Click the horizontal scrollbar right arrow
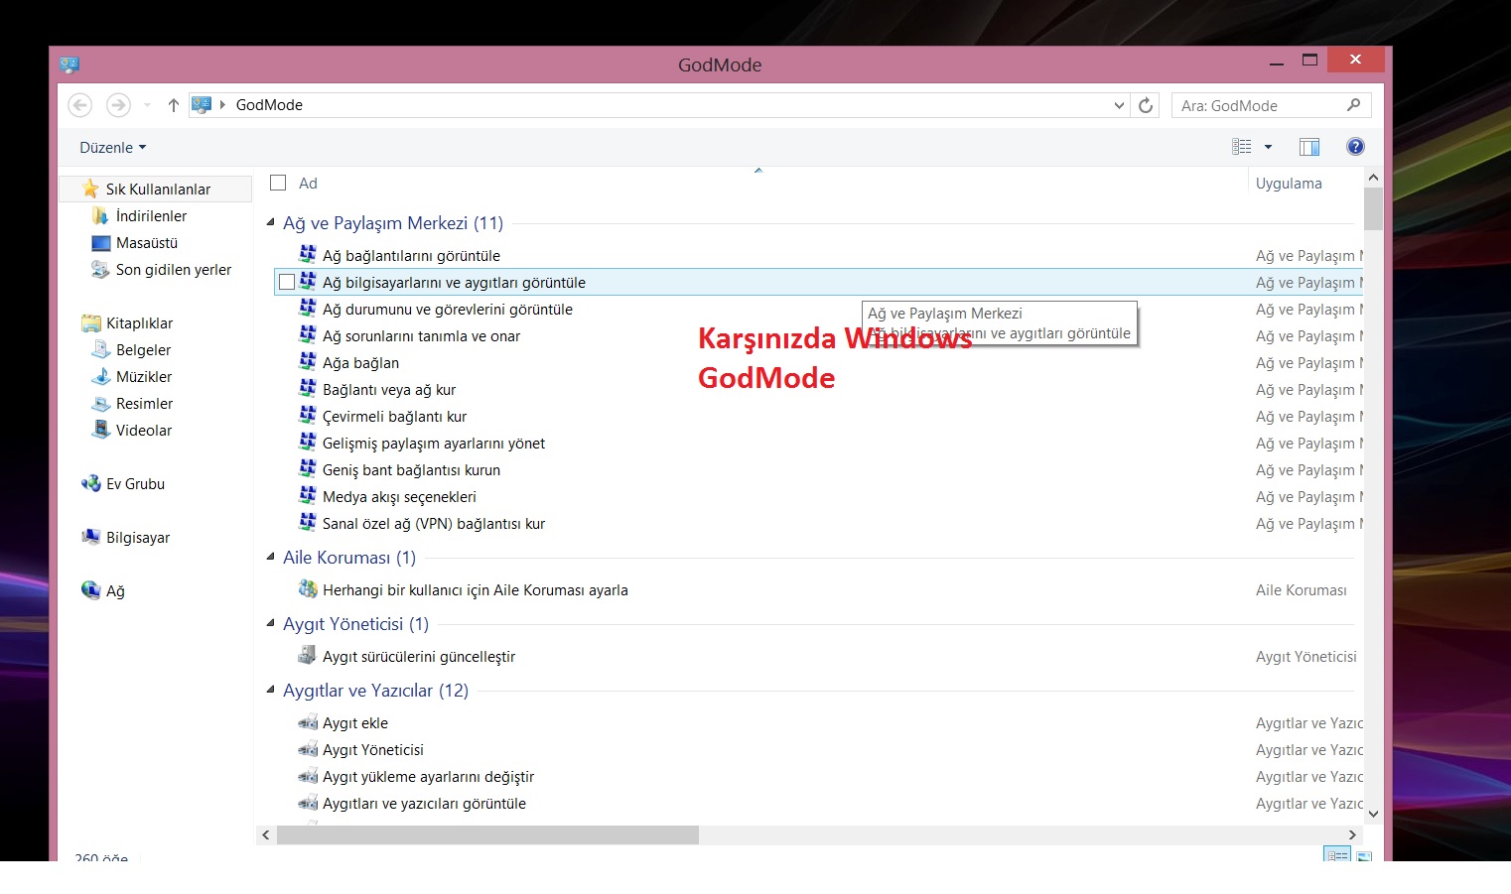The width and height of the screenshot is (1511, 894). (1352, 835)
